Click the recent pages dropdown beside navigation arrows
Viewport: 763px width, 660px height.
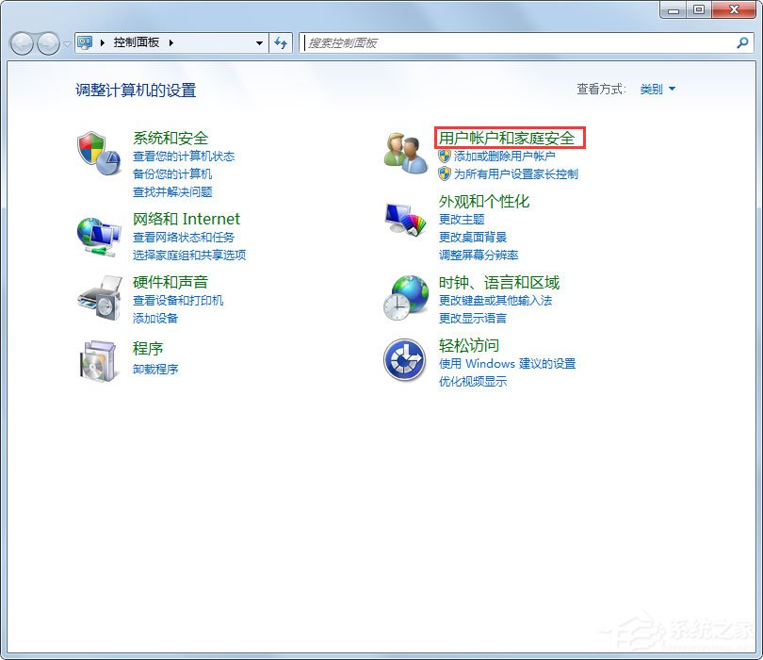(65, 42)
